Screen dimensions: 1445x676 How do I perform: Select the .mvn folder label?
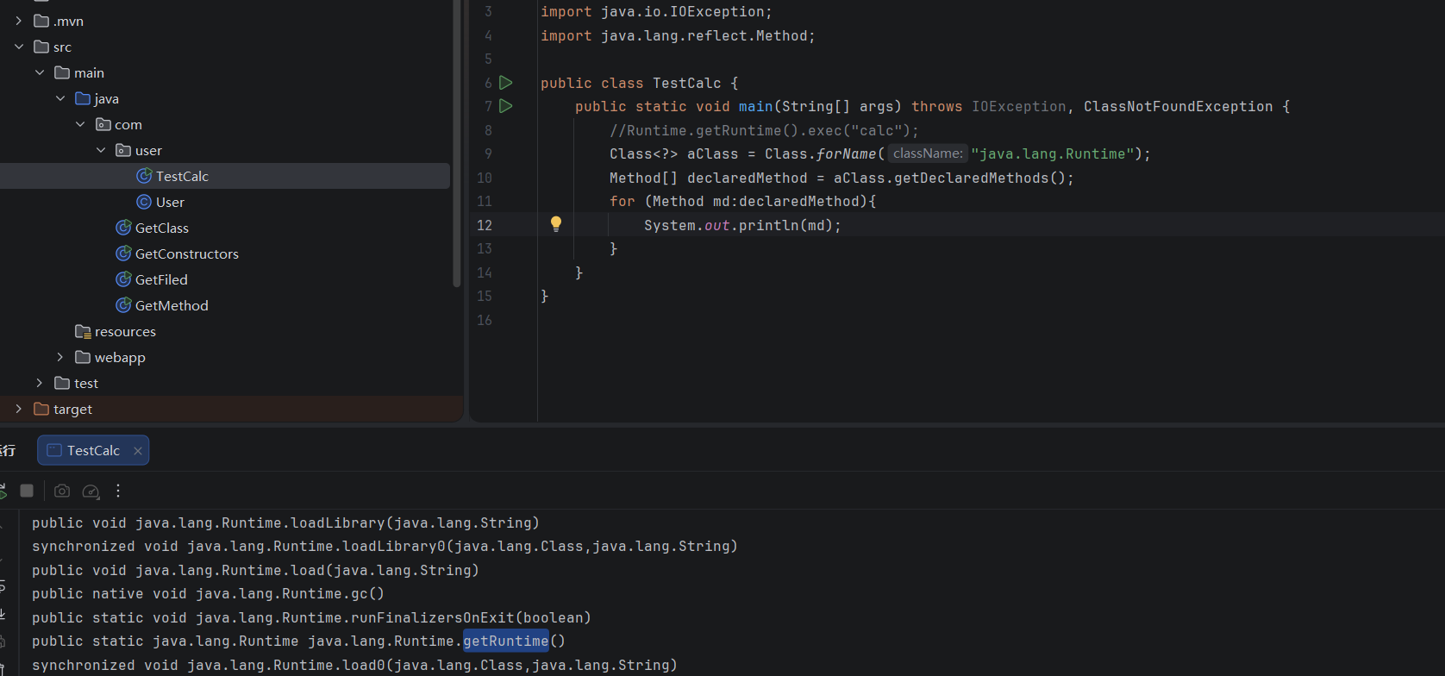68,21
